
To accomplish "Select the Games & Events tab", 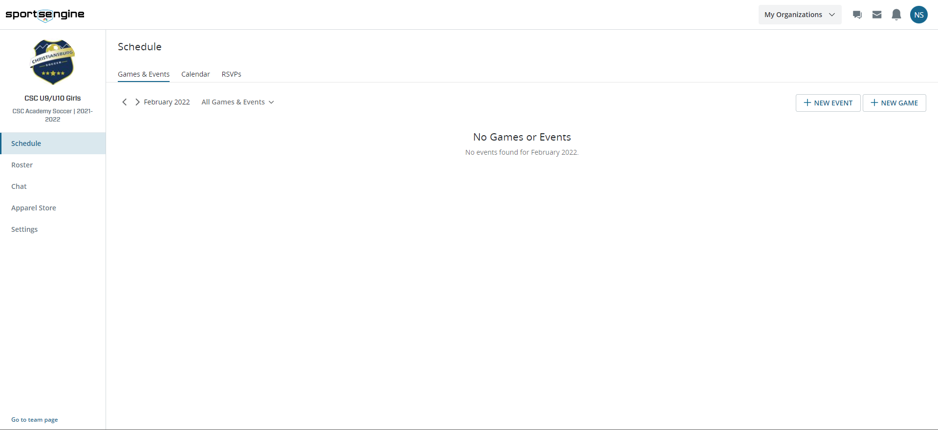I will [x=144, y=74].
